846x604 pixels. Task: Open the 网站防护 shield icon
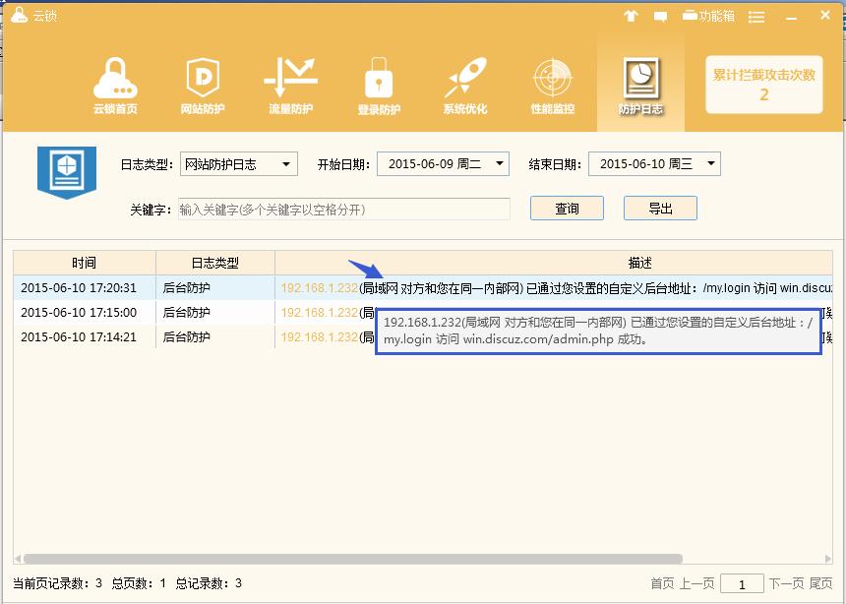[203, 86]
